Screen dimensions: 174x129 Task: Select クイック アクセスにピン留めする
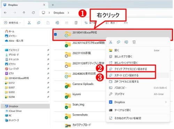[x=138, y=69]
